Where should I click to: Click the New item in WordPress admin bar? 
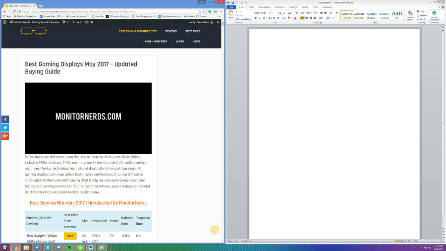77,22
